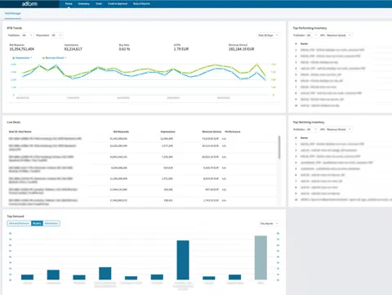Change the blue Impressions series metric
Image resolution: width=392 pixels, height=295 pixels.
(x=22, y=58)
